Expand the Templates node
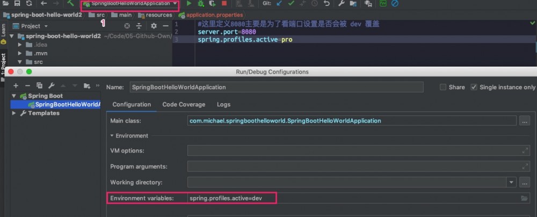Screen dimensions: 537x217 pos(14,113)
